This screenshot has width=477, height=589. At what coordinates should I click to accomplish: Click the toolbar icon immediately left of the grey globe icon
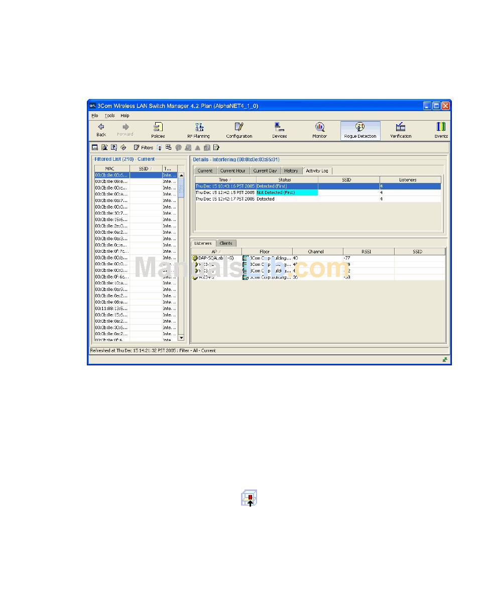pyautogui.click(x=169, y=147)
